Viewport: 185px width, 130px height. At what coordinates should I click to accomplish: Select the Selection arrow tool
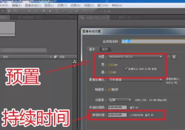point(3,11)
